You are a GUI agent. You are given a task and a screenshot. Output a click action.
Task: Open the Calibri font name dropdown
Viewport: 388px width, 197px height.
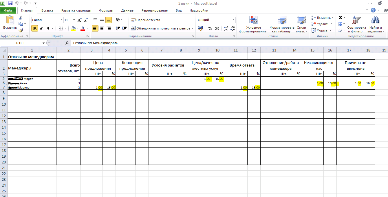[x=61, y=20]
